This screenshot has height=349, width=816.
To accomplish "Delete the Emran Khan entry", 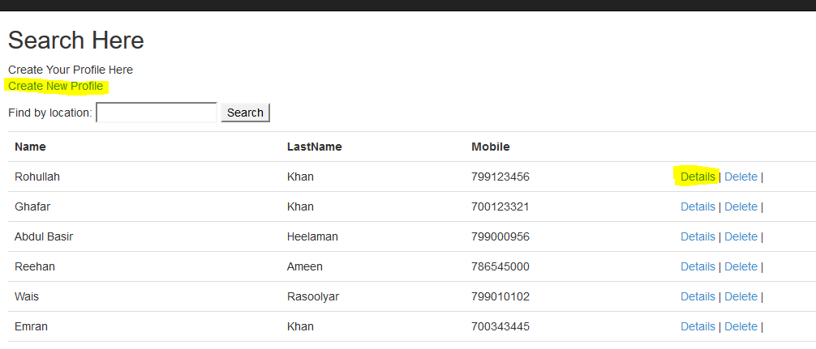I will pos(741,326).
